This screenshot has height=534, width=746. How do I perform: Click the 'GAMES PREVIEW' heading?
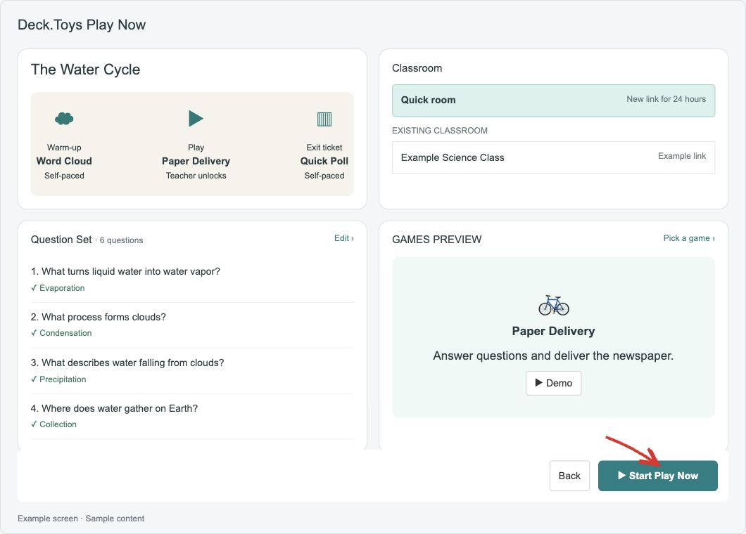(x=437, y=240)
